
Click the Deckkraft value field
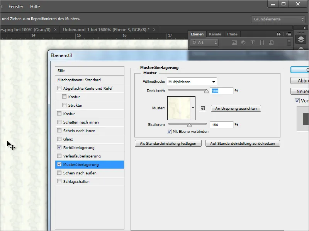tap(222, 91)
